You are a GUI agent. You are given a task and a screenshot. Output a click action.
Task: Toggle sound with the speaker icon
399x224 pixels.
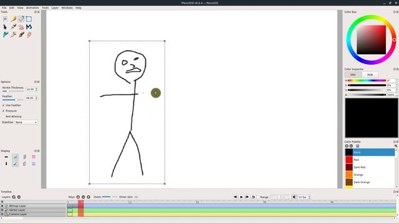click(x=294, y=197)
